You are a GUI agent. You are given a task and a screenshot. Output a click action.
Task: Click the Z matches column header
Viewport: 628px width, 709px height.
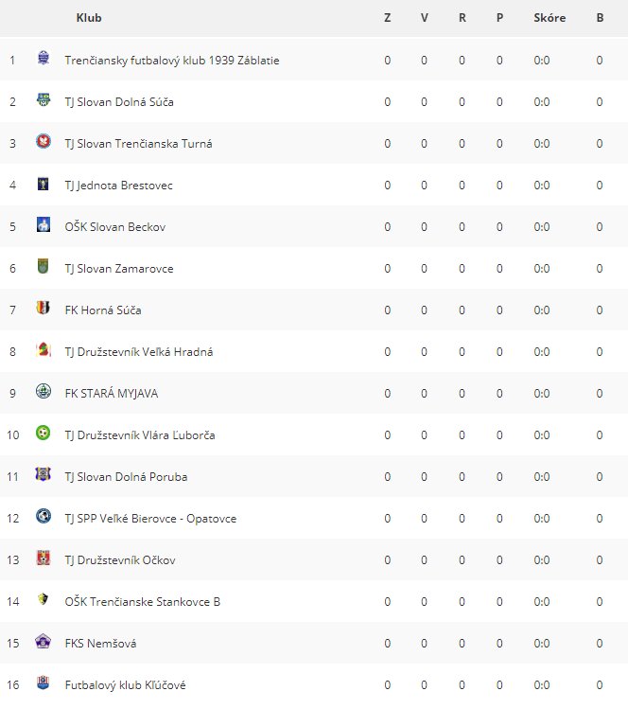coord(387,18)
